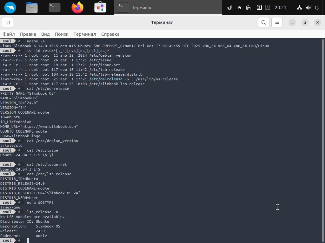
Task: Click the workspace indicator number 1
Action: click(259, 8)
